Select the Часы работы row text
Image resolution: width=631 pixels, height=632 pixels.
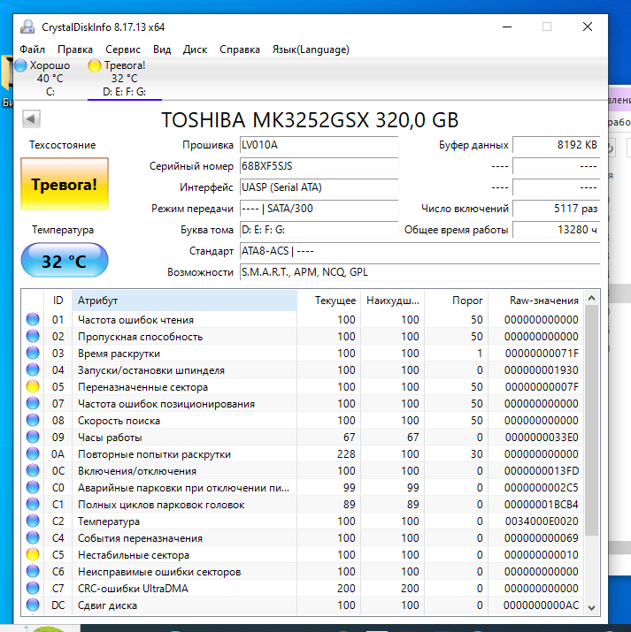(x=110, y=438)
